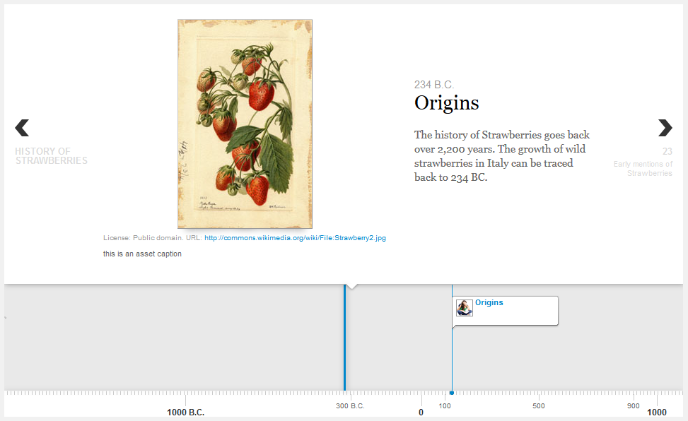The image size is (688, 421).
Task: Click the Origins headline text
Action: click(447, 103)
